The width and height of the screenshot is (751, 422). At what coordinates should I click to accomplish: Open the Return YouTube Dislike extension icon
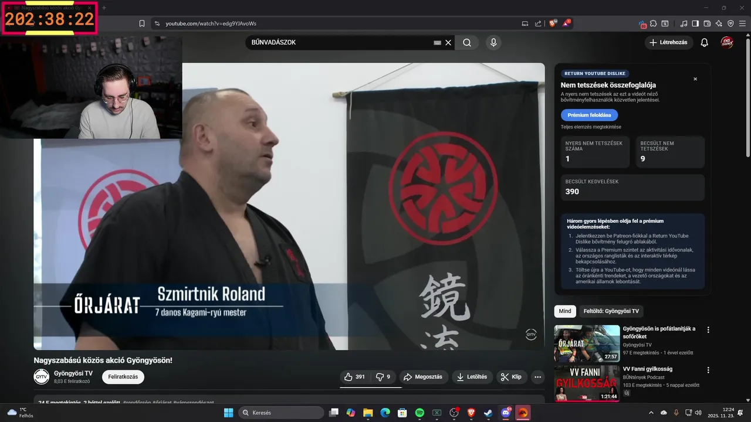click(643, 24)
